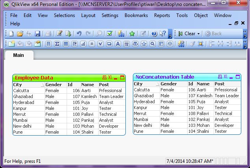This screenshot has height=168, width=250.
Task: Toggle the Design Grid icon
Action: (201, 44)
